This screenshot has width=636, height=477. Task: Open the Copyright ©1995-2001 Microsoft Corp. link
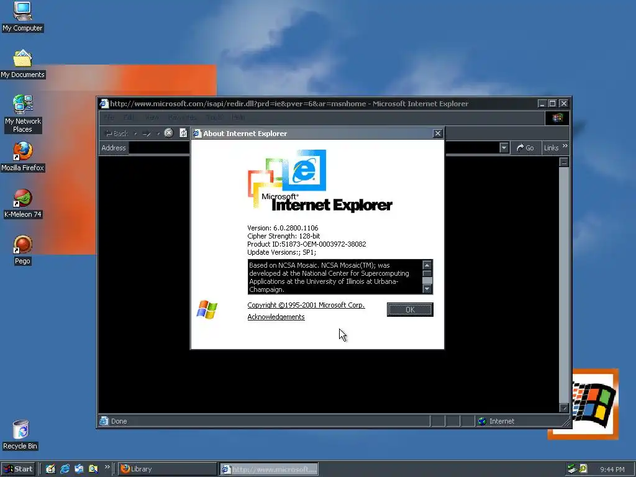click(x=306, y=305)
